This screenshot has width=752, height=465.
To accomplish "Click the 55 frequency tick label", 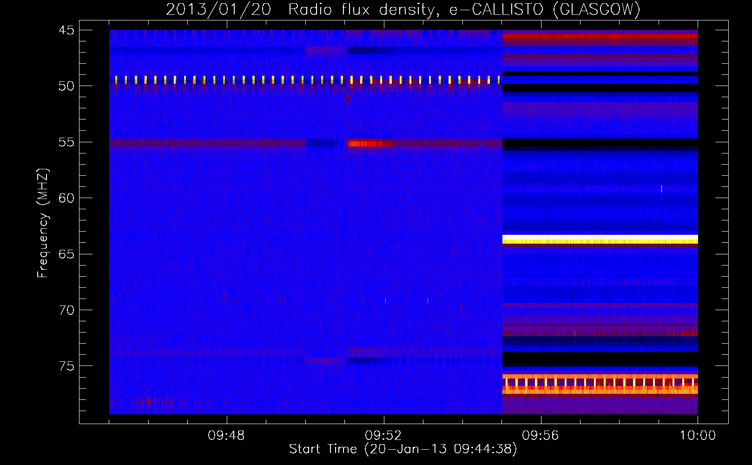I will pyautogui.click(x=66, y=142).
